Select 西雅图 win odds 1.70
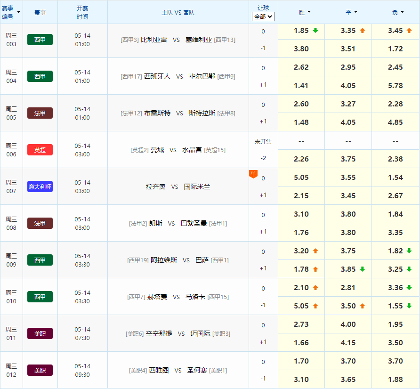This screenshot has height=389, width=420. click(x=301, y=361)
